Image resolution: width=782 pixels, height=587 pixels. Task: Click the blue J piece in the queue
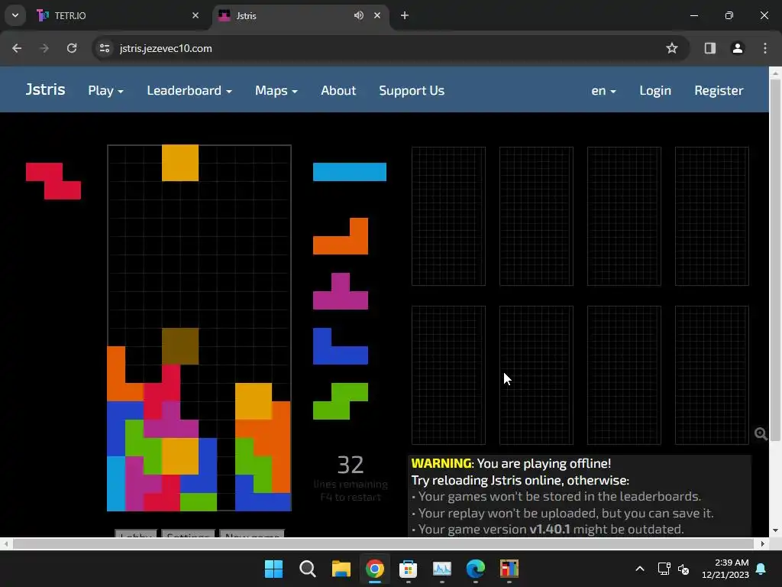click(x=341, y=346)
